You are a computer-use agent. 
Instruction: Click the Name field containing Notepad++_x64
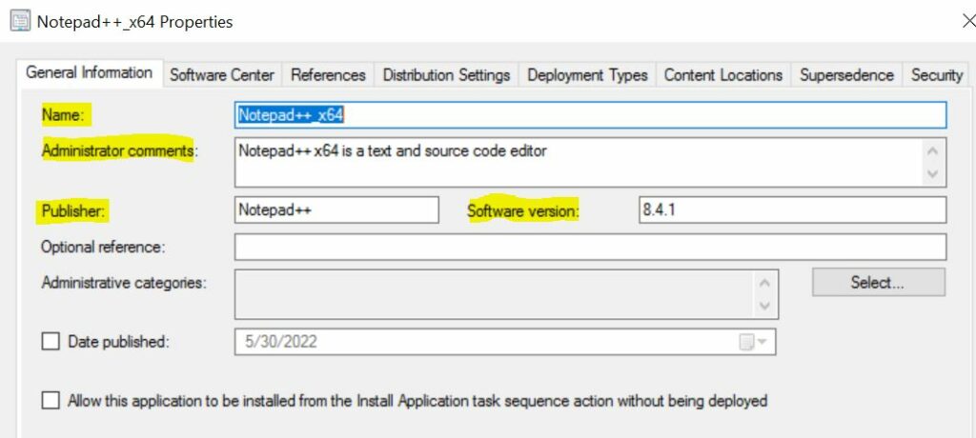coord(590,115)
